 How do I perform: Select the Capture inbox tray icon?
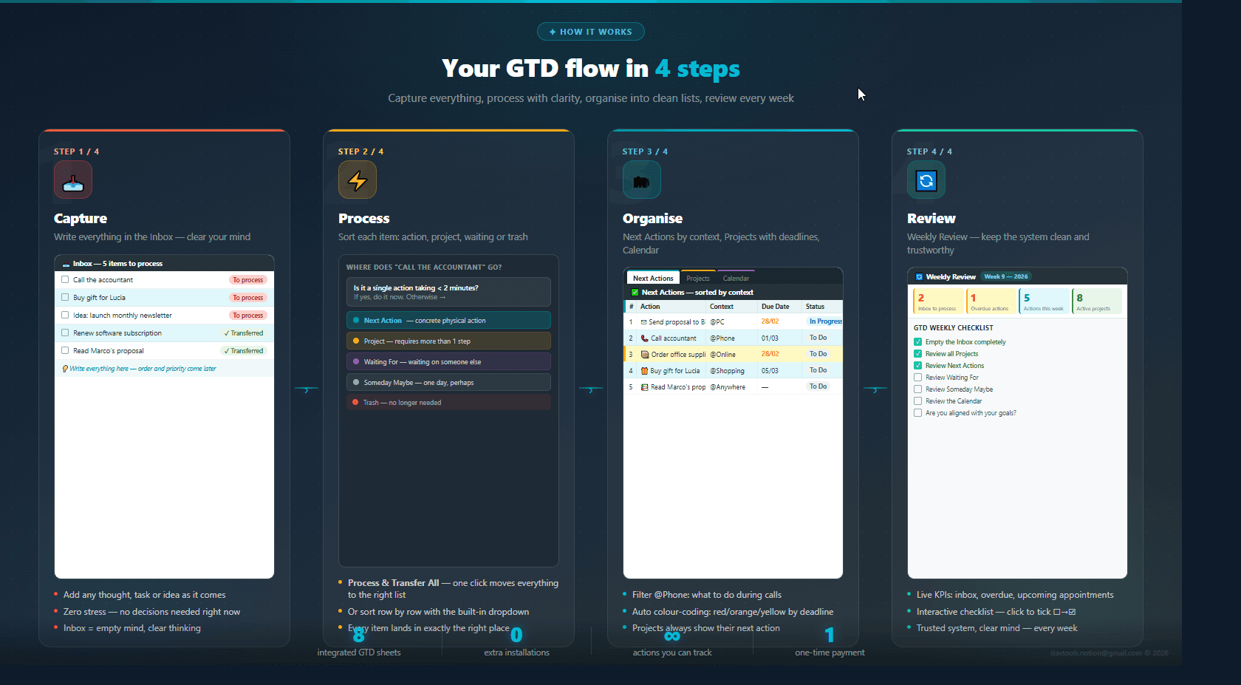[73, 180]
